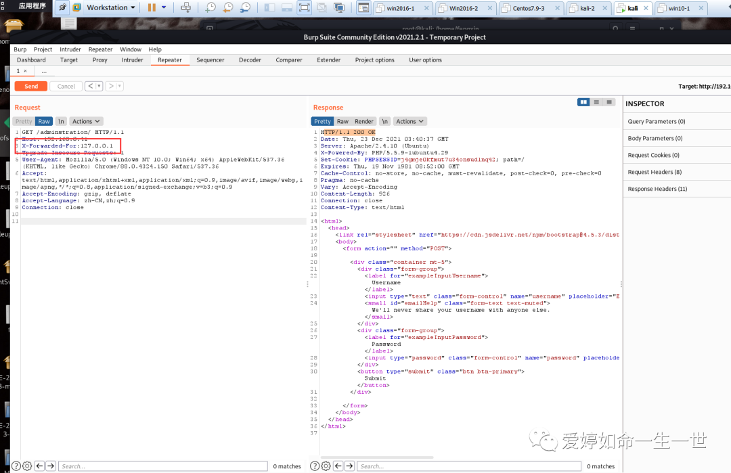This screenshot has width=731, height=473.
Task: Toggle the thumbnail bar icon in the VMware toolbar
Action: tap(287, 7)
